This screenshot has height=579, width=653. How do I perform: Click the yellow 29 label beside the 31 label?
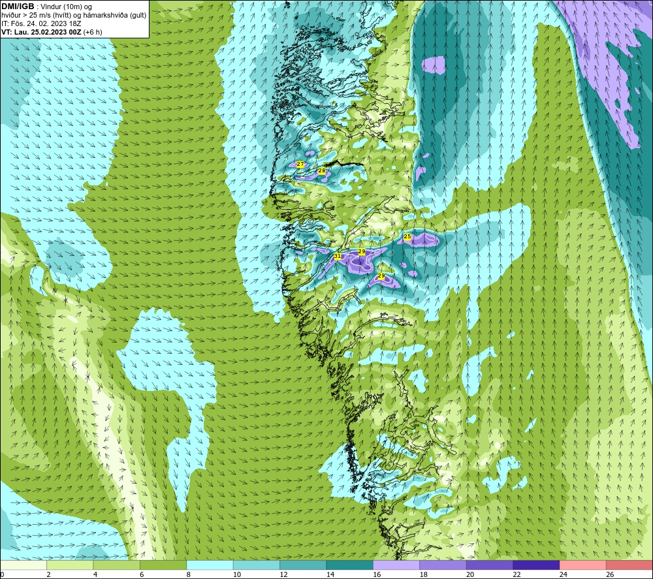tap(362, 251)
